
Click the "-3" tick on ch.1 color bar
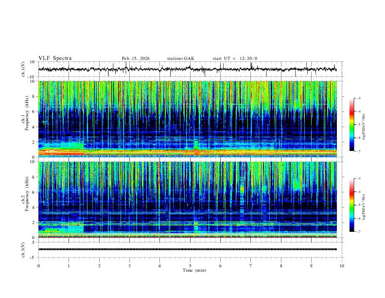(359, 98)
